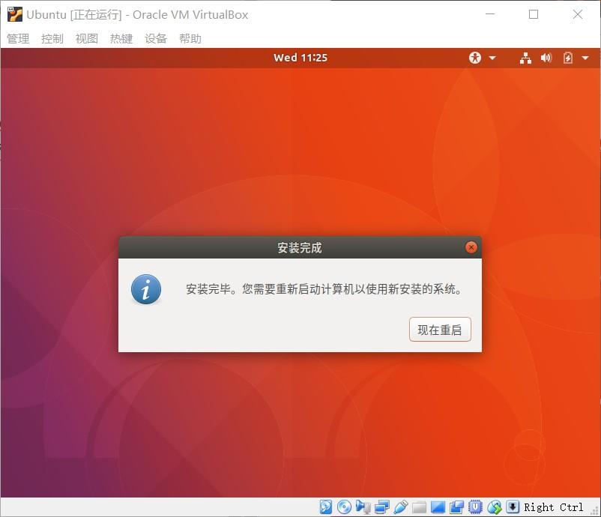The image size is (601, 517).
Task: Click the mouse integration status icon
Action: coord(495,507)
